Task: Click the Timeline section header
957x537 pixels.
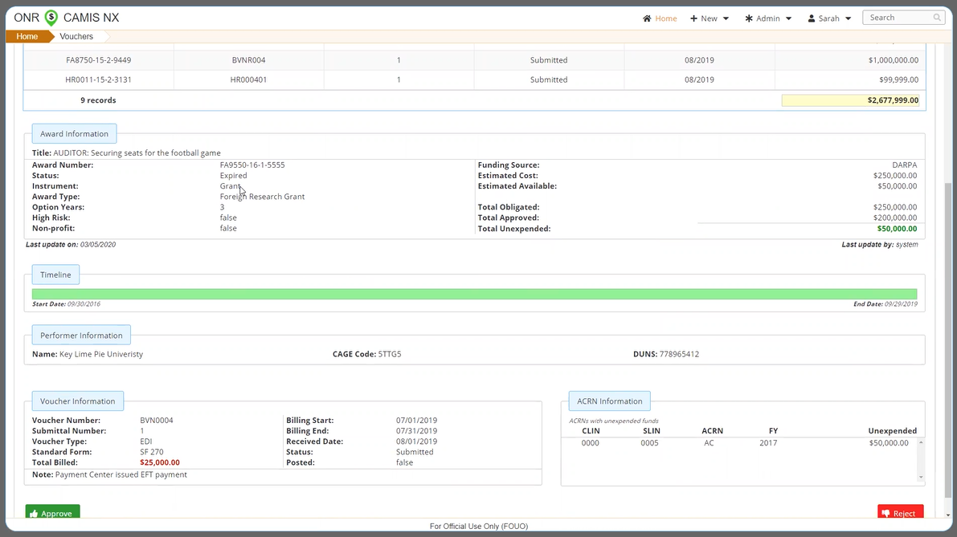Action: pos(55,275)
